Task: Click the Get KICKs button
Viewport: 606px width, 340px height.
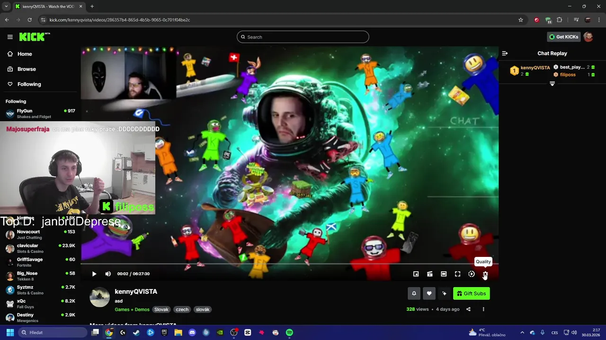Action: [564, 37]
